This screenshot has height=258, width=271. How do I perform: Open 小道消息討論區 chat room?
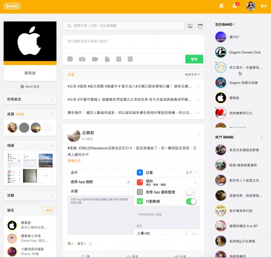(30, 251)
